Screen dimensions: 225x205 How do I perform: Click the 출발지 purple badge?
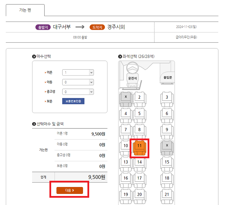click(x=43, y=27)
